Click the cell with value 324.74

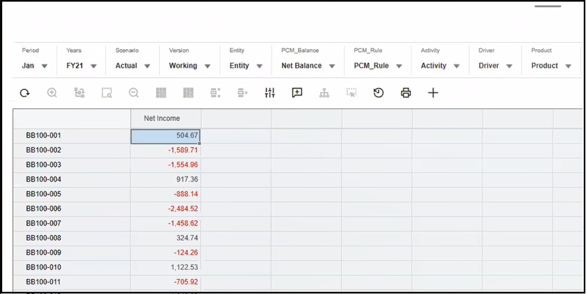click(x=165, y=238)
